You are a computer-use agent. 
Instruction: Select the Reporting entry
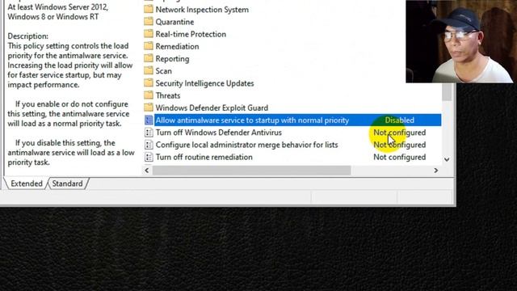pyautogui.click(x=172, y=59)
